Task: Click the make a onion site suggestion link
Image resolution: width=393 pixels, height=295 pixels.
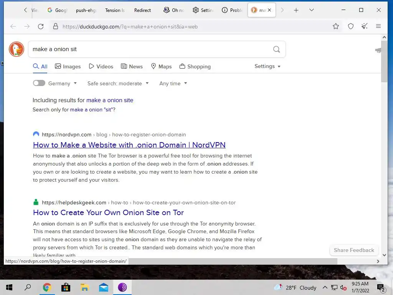Action: tap(110, 100)
